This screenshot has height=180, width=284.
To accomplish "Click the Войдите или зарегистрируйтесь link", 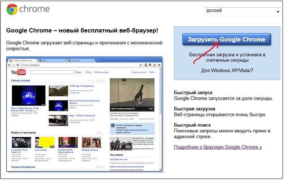I will [x=132, y=130].
